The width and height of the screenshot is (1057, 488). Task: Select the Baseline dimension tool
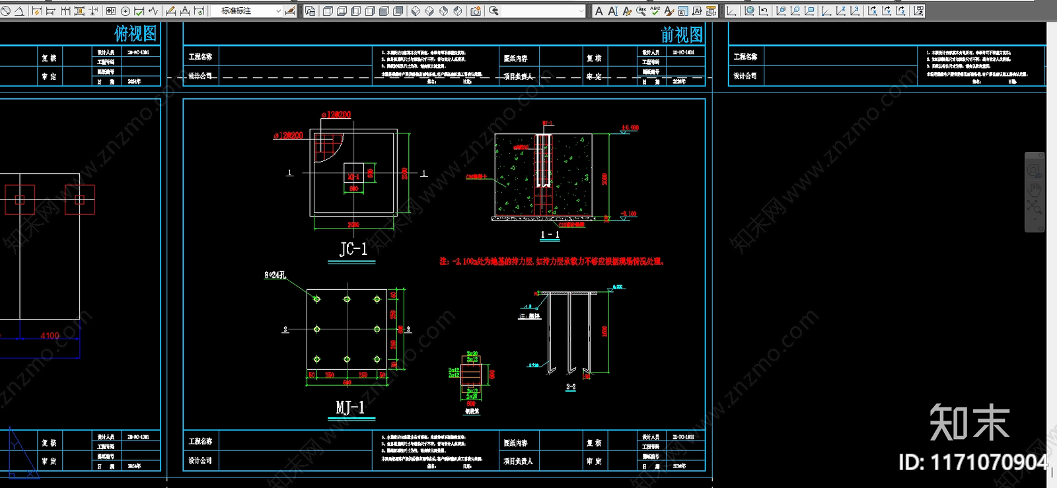tap(50, 11)
